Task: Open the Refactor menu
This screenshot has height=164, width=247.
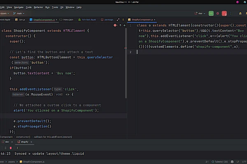Action: pos(38,7)
